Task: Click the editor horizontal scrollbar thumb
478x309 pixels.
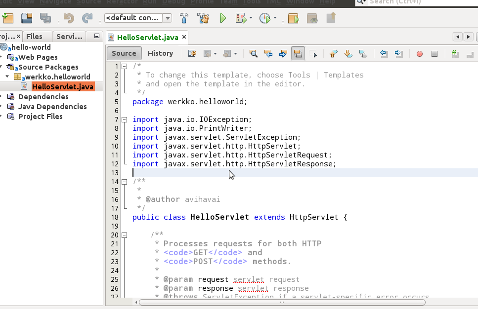Action: tap(282, 302)
